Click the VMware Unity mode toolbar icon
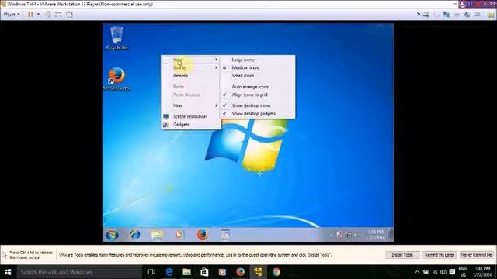 [x=69, y=14]
